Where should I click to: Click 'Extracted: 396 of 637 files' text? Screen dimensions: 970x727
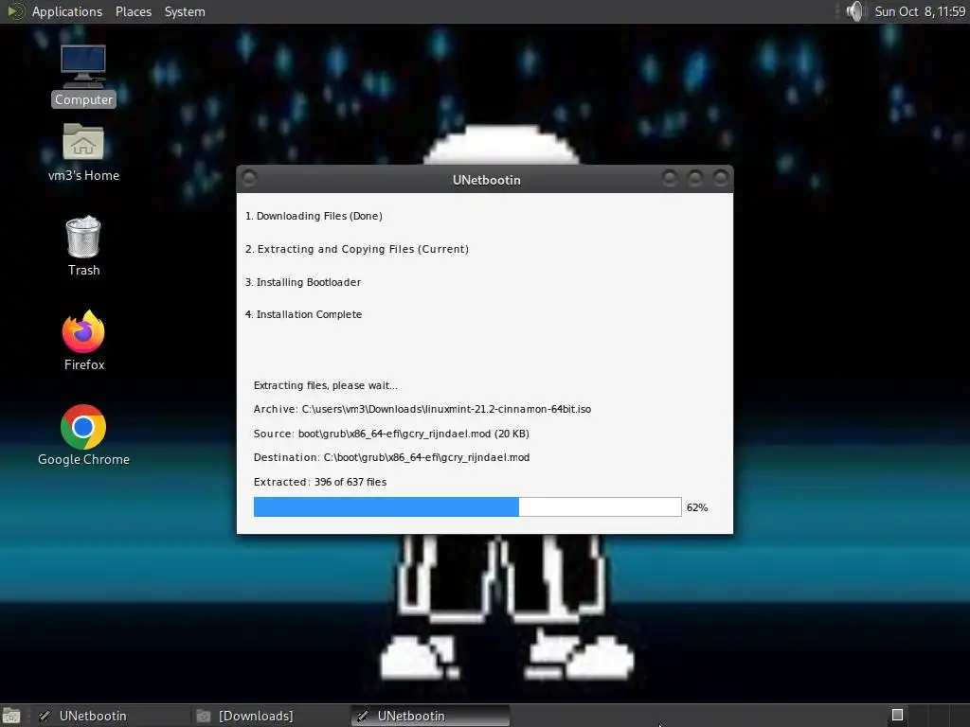click(x=320, y=482)
